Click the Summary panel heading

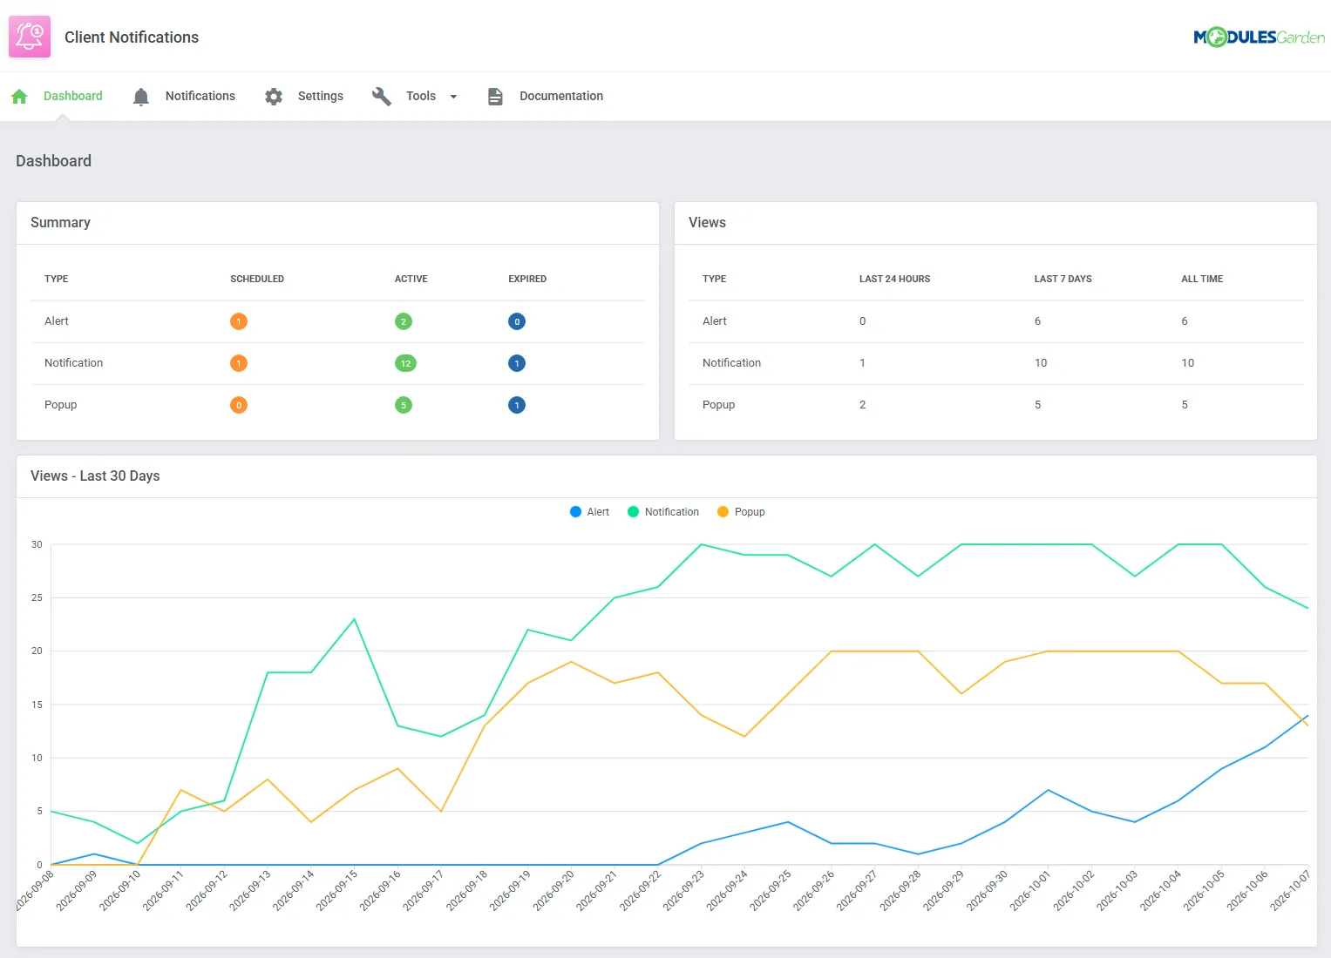(60, 223)
